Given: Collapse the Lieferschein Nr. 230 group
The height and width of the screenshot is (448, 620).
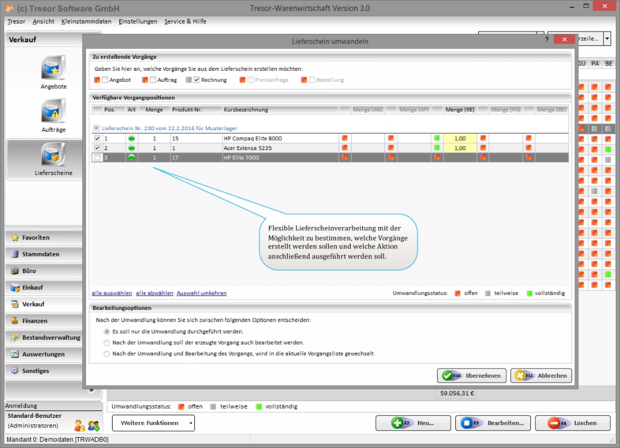Looking at the screenshot, I should point(96,128).
